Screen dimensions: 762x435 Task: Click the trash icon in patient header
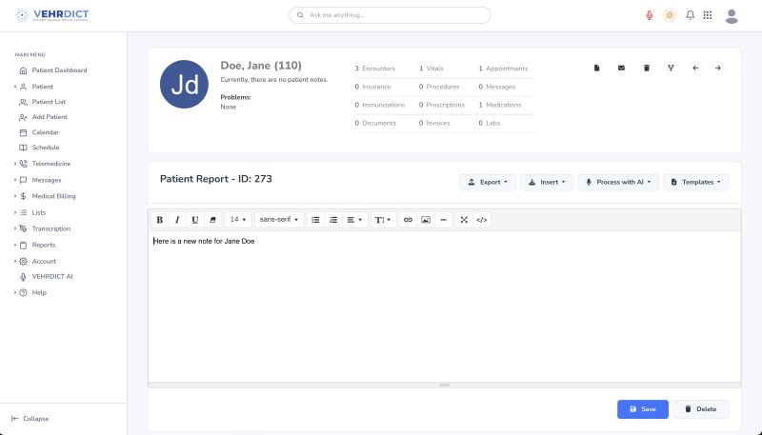[647, 68]
